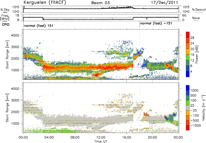Viewport: 206px width, 143px height.
Task: Pick the light green 12–16 dB power segment
Action: point(188,57)
